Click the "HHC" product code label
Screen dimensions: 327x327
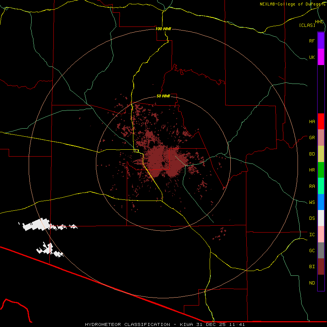(x=319, y=22)
